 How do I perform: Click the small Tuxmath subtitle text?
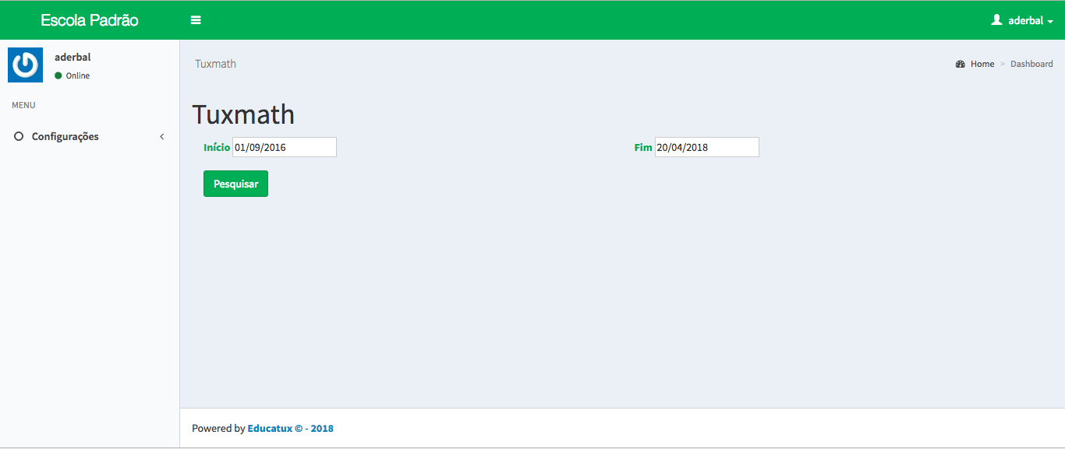215,64
